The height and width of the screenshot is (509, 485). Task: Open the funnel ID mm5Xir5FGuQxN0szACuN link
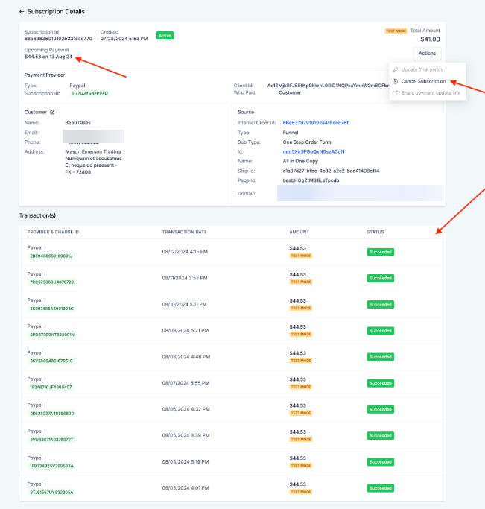pos(314,151)
